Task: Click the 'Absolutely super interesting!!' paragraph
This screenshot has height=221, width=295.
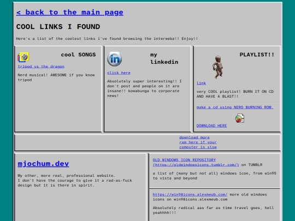Action: point(144,88)
